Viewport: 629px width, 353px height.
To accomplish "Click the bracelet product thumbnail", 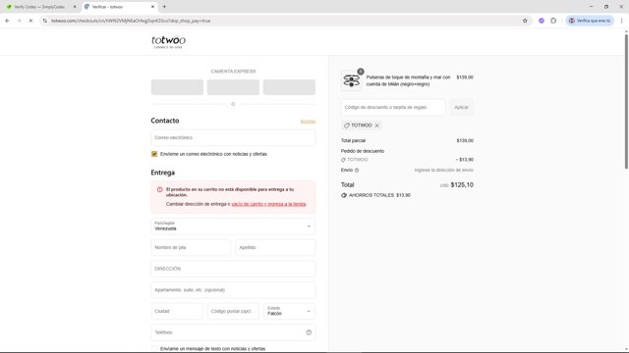I will [x=352, y=80].
